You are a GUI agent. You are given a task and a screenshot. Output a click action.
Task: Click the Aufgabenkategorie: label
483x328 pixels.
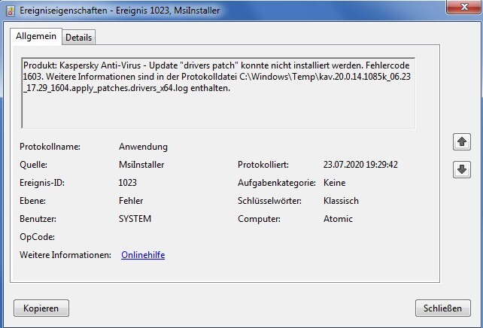click(277, 183)
